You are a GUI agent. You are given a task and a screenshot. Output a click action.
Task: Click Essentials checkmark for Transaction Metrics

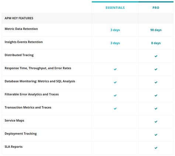click(x=115, y=109)
